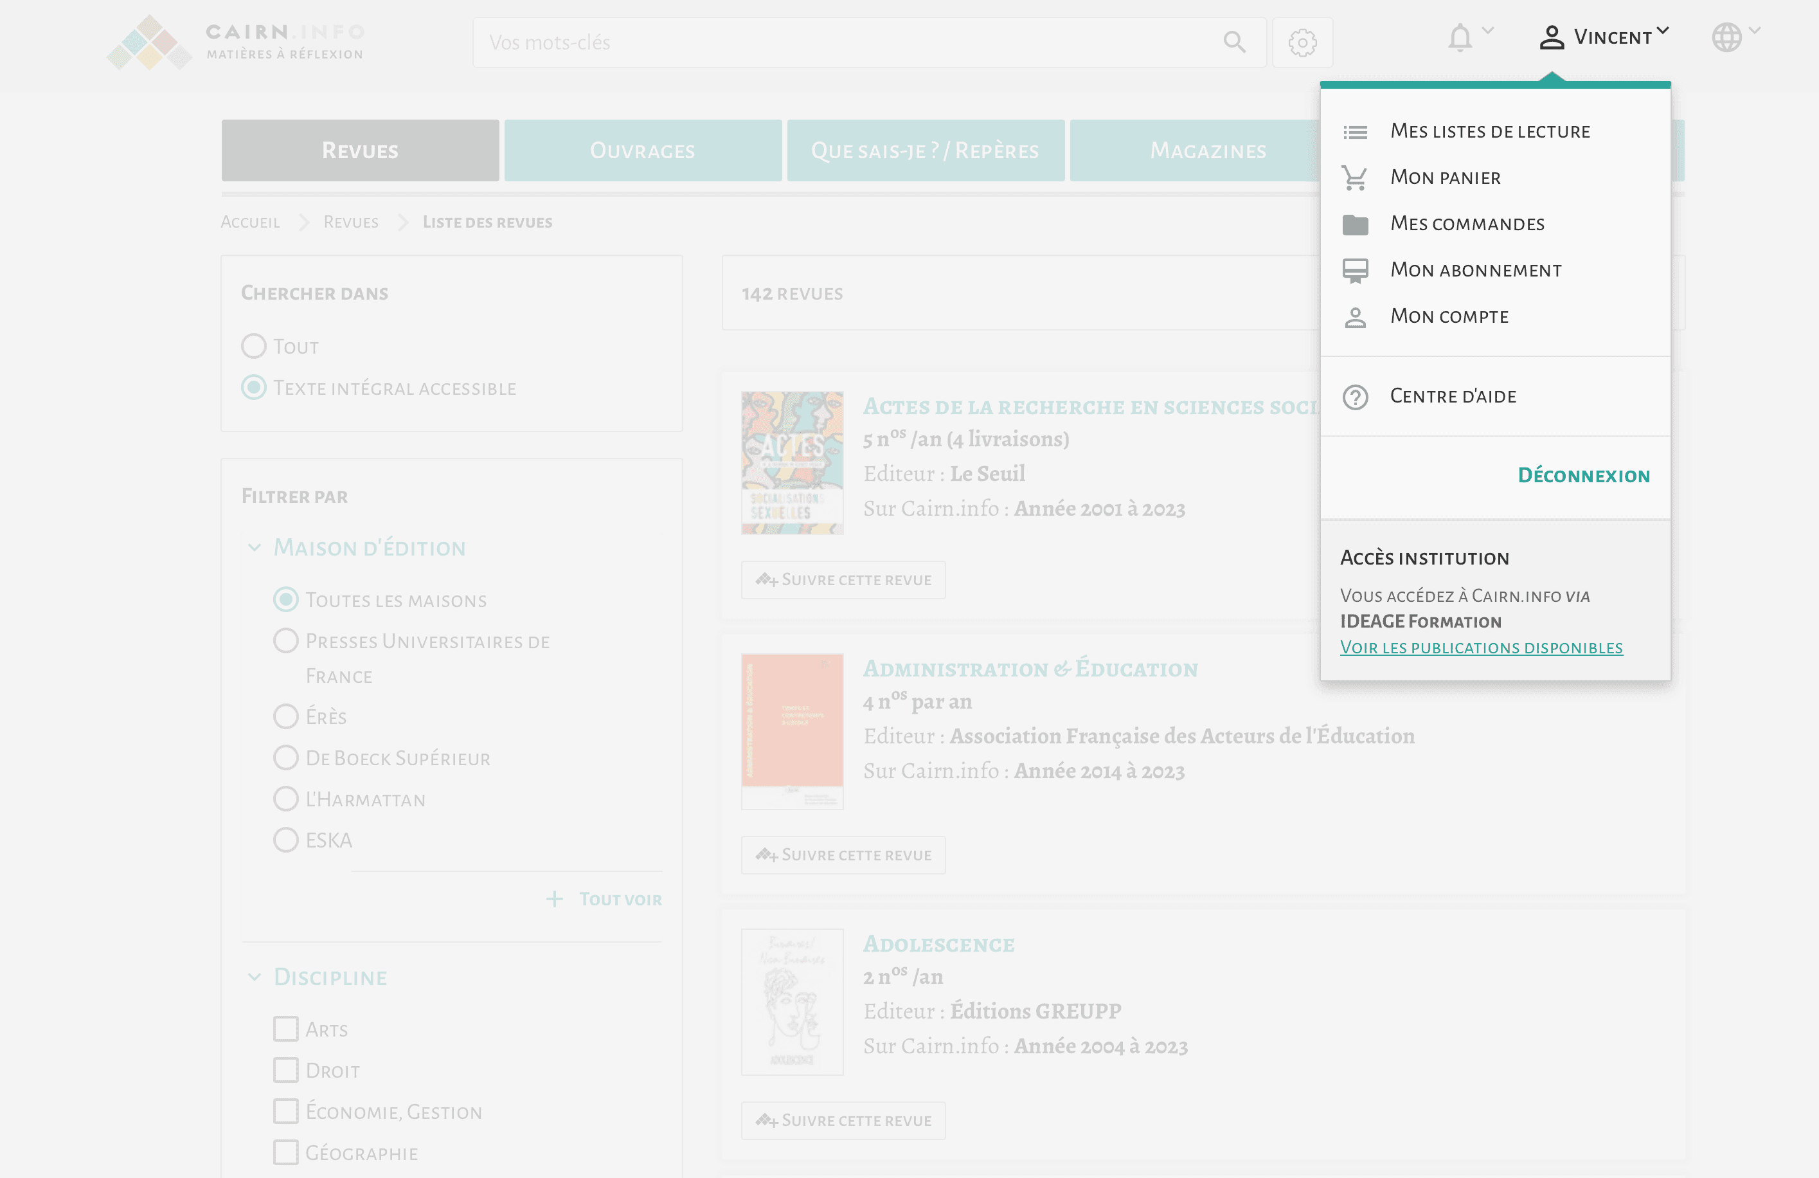The width and height of the screenshot is (1819, 1178).
Task: Open Voir les publications disponibles link
Action: click(1480, 648)
